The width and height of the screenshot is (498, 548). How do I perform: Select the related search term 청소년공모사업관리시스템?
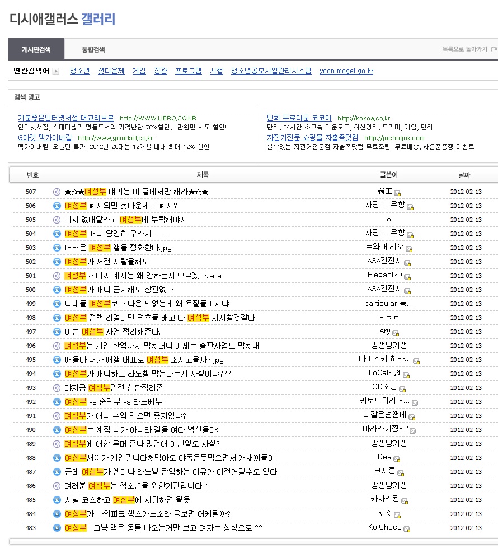coord(271,71)
